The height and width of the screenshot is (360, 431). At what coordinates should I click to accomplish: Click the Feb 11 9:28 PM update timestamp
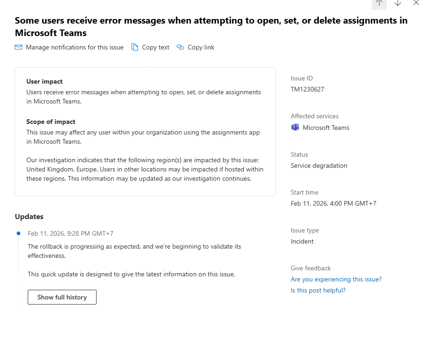pyautogui.click(x=70, y=233)
